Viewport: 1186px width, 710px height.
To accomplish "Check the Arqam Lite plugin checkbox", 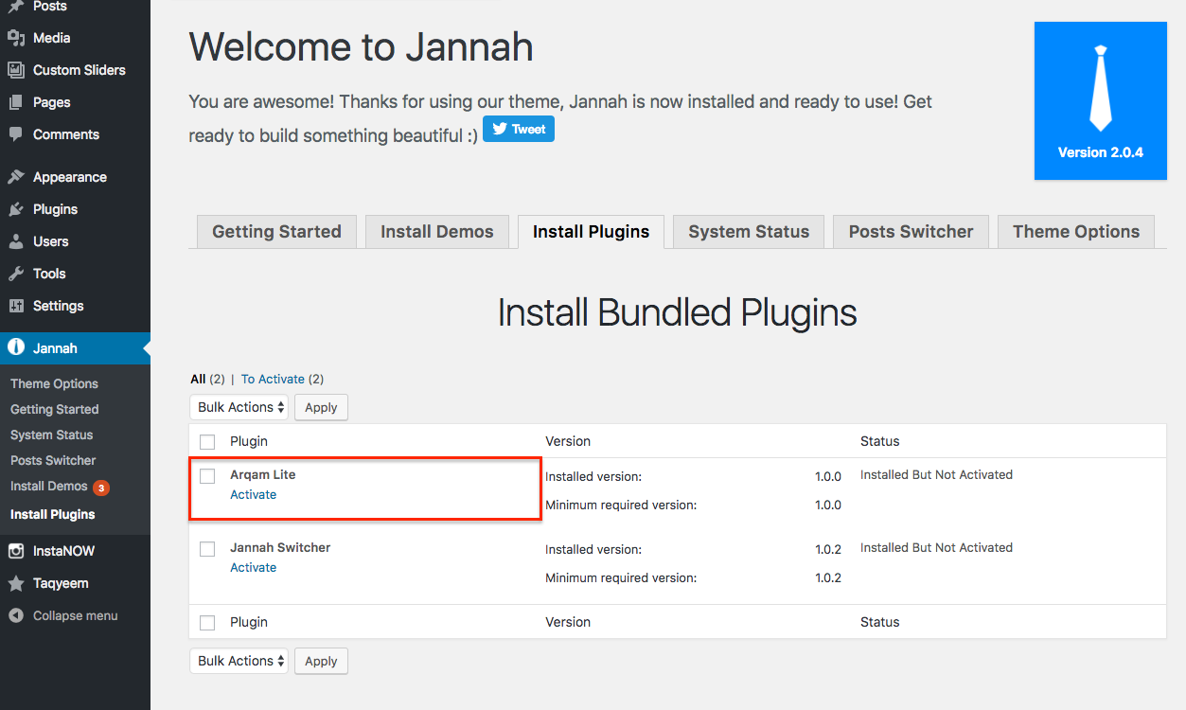I will click(207, 475).
